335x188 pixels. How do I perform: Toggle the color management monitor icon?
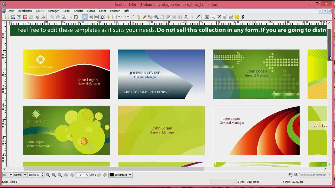click(290, 175)
